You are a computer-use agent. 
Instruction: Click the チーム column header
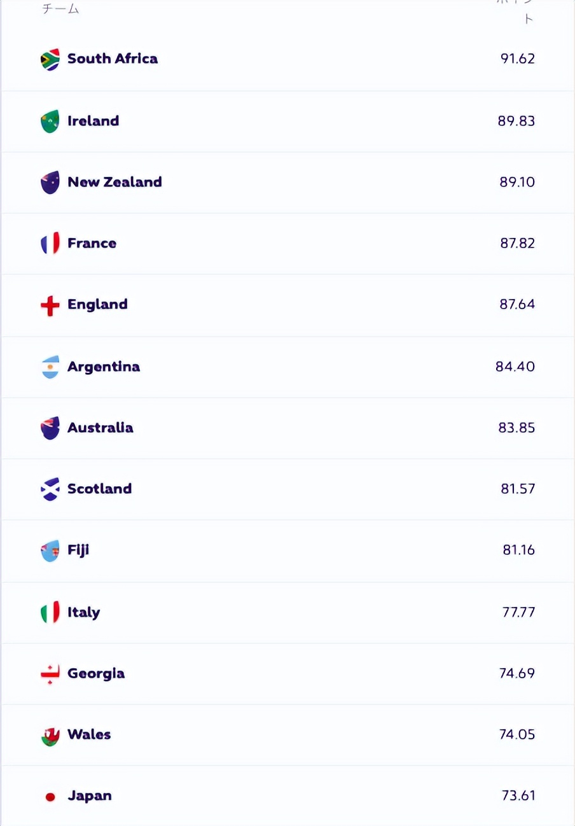(60, 9)
